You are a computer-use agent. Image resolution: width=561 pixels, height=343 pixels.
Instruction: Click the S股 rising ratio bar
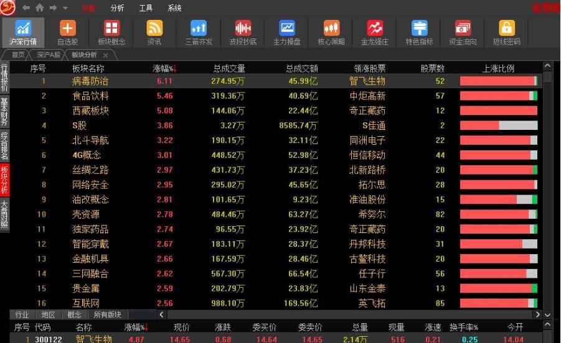498,126
